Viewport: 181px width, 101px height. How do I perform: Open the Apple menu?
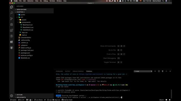11,1
